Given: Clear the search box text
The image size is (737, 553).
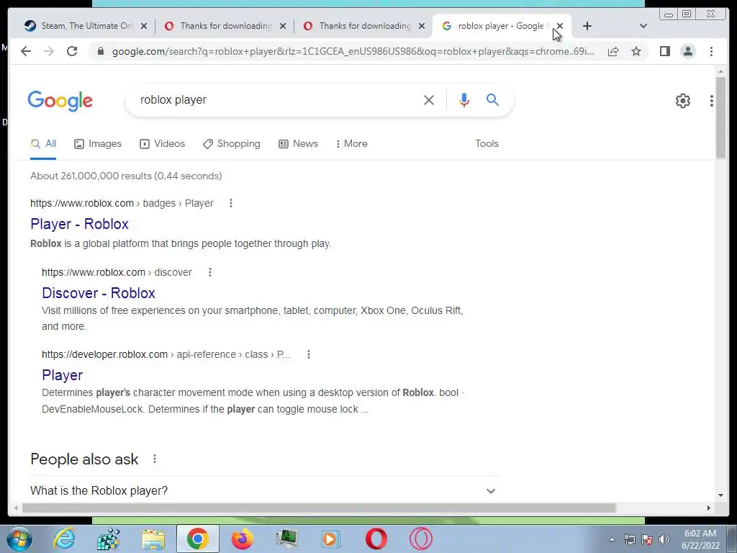Looking at the screenshot, I should point(429,100).
